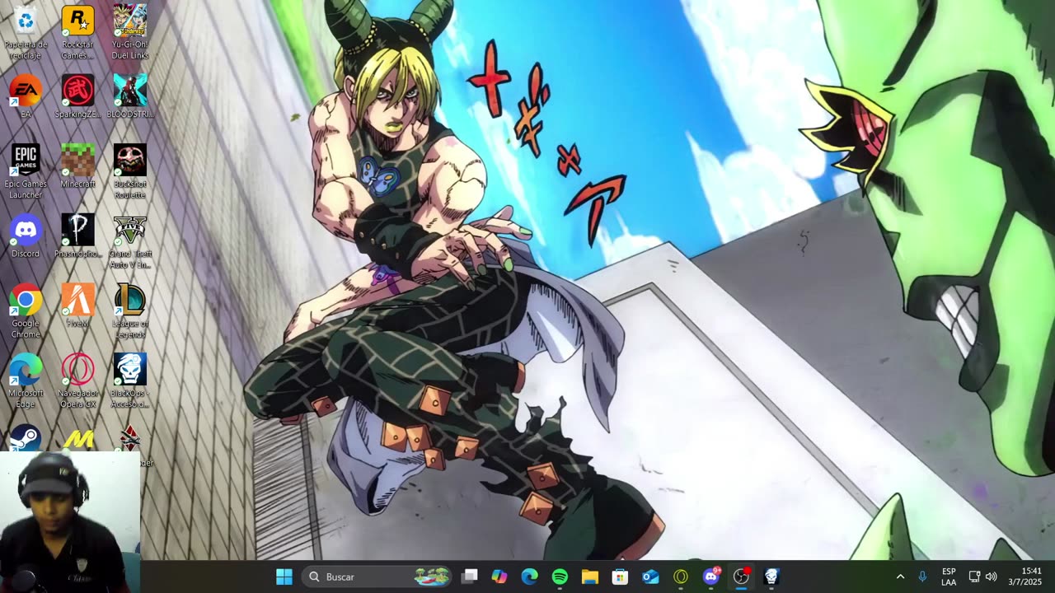Select the Google Chrome desktop shortcut
Screen dimensions: 1055x593
click(26, 311)
